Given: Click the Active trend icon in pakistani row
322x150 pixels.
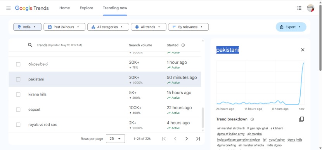Looking at the screenshot, I should click(x=169, y=83).
